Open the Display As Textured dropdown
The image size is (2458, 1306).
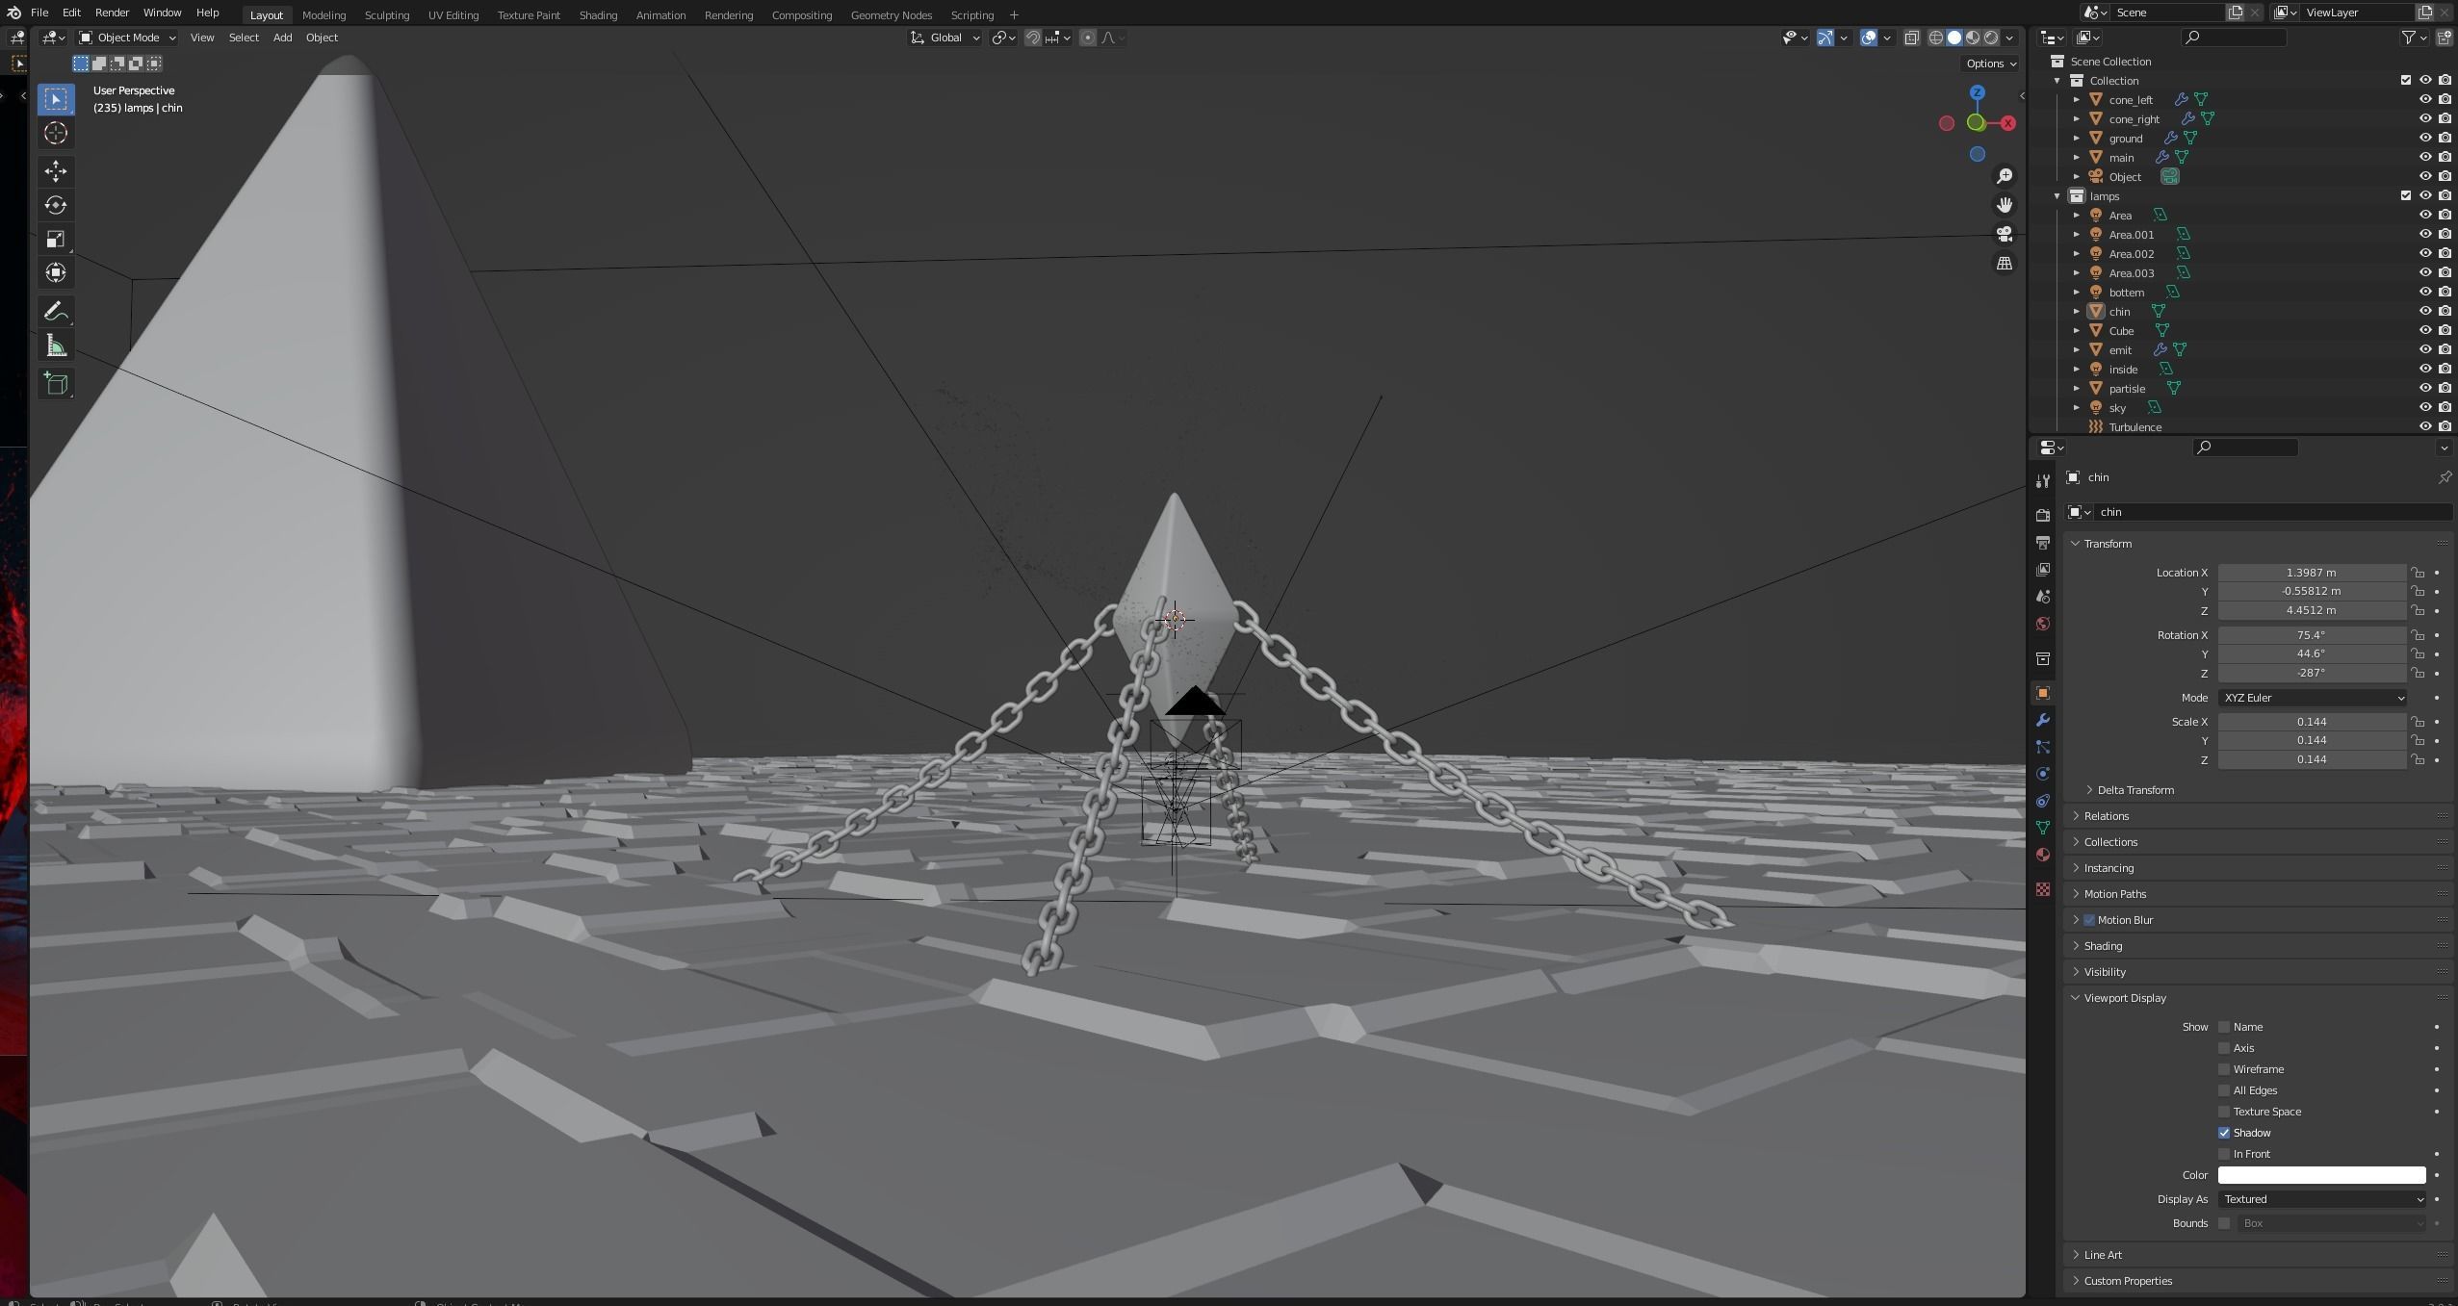click(x=2322, y=1199)
